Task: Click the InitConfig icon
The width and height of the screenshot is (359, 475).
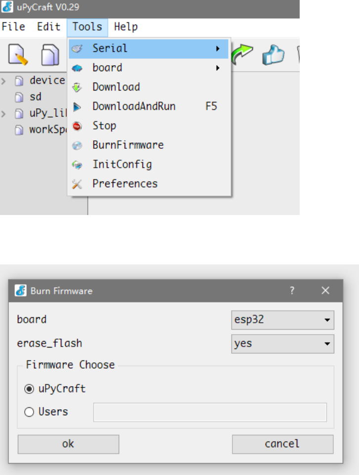Action: (x=77, y=165)
